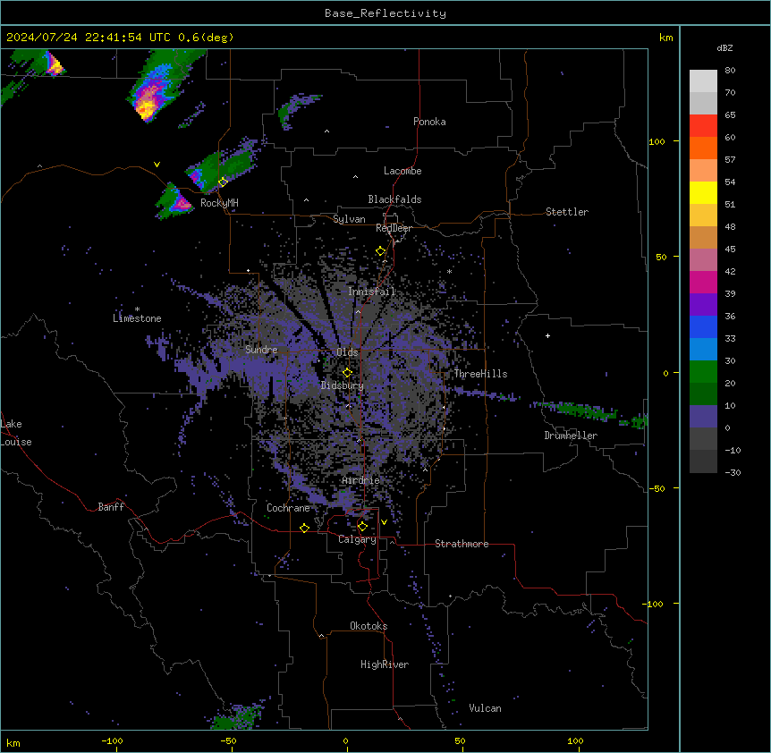Click the green echo patch at bottom edge
The image size is (771, 753).
tap(236, 717)
